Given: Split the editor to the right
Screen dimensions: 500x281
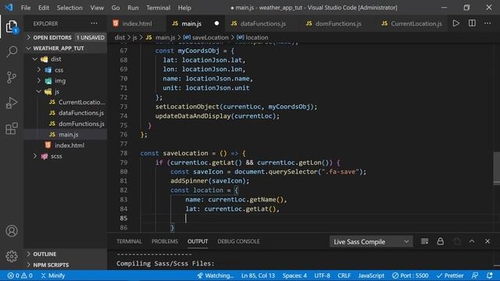Looking at the screenshot, I should click(x=472, y=23).
